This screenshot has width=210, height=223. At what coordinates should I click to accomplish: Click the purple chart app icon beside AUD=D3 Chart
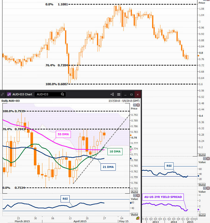click(x=9, y=94)
